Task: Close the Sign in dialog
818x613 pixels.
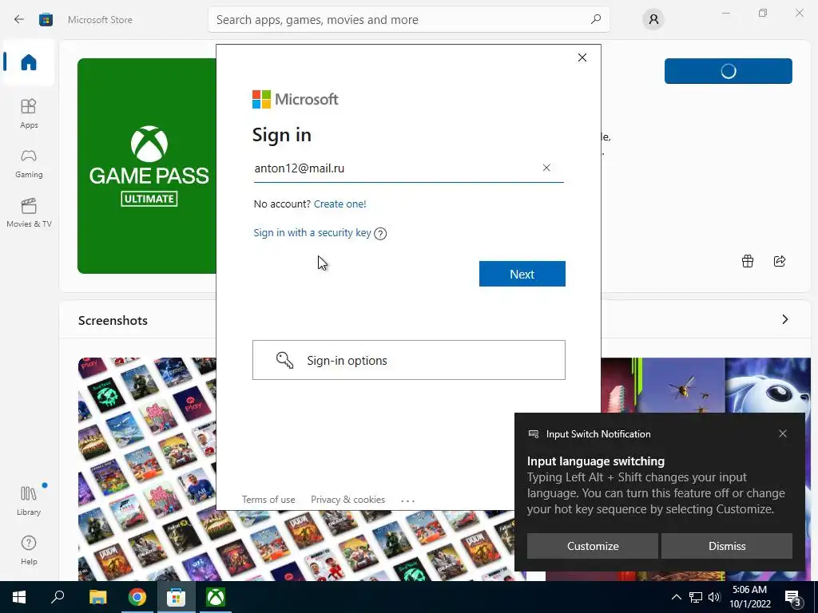Action: [582, 57]
